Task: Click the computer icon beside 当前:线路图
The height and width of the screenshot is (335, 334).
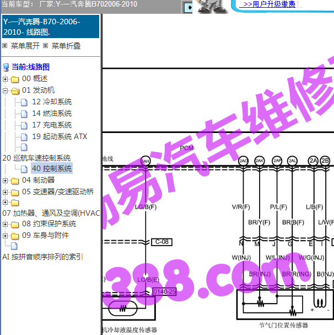Action: point(6,67)
